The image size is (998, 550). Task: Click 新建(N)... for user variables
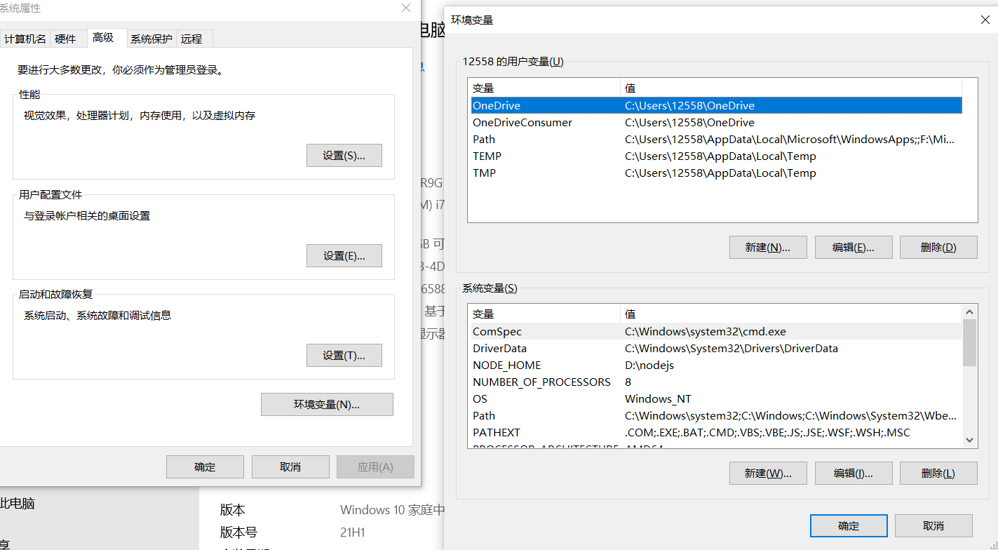(x=768, y=248)
